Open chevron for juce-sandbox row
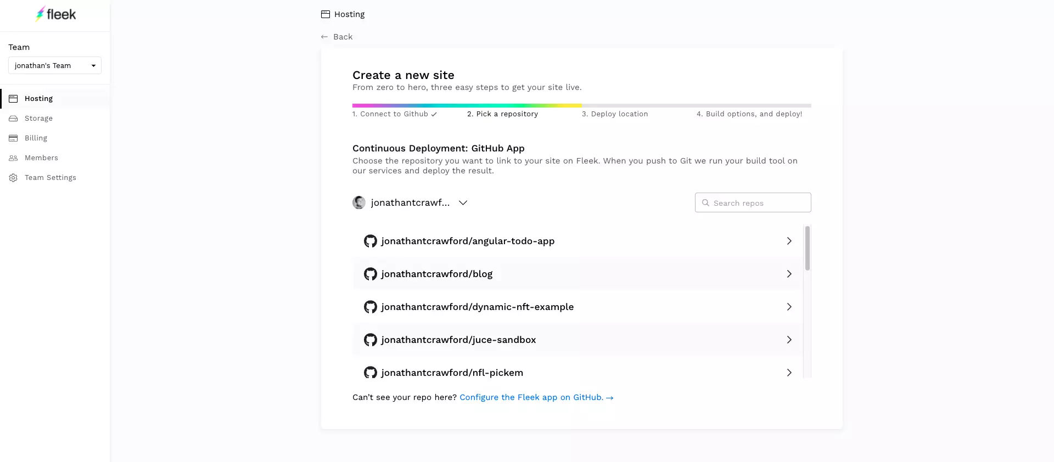Image resolution: width=1054 pixels, height=462 pixels. (x=789, y=340)
